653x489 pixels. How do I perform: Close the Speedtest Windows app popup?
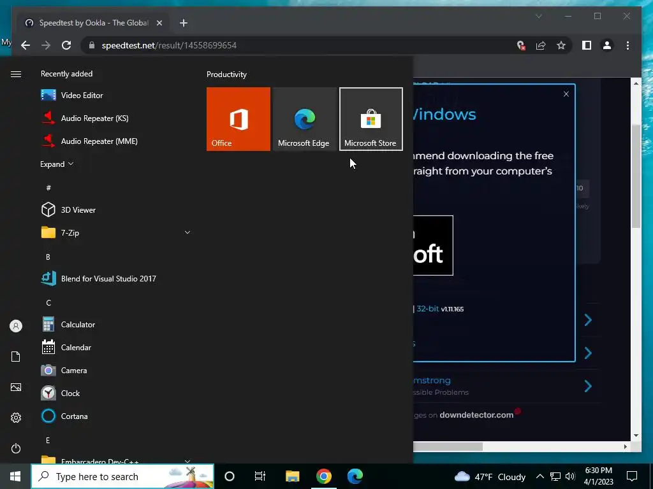566,94
